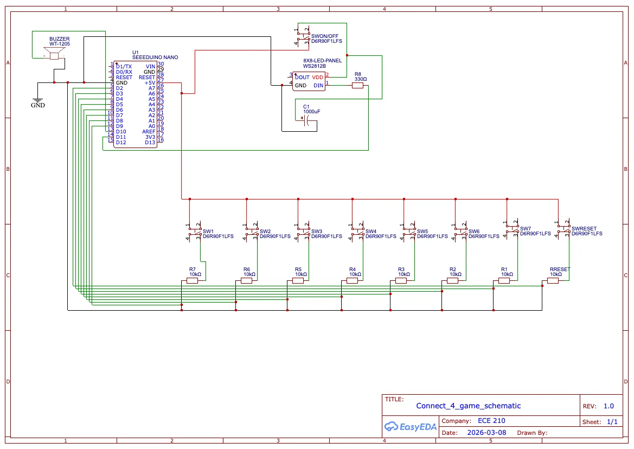This screenshot has width=634, height=449.
Task: Select the C1 1000uF capacitor symbol
Action: 306,120
